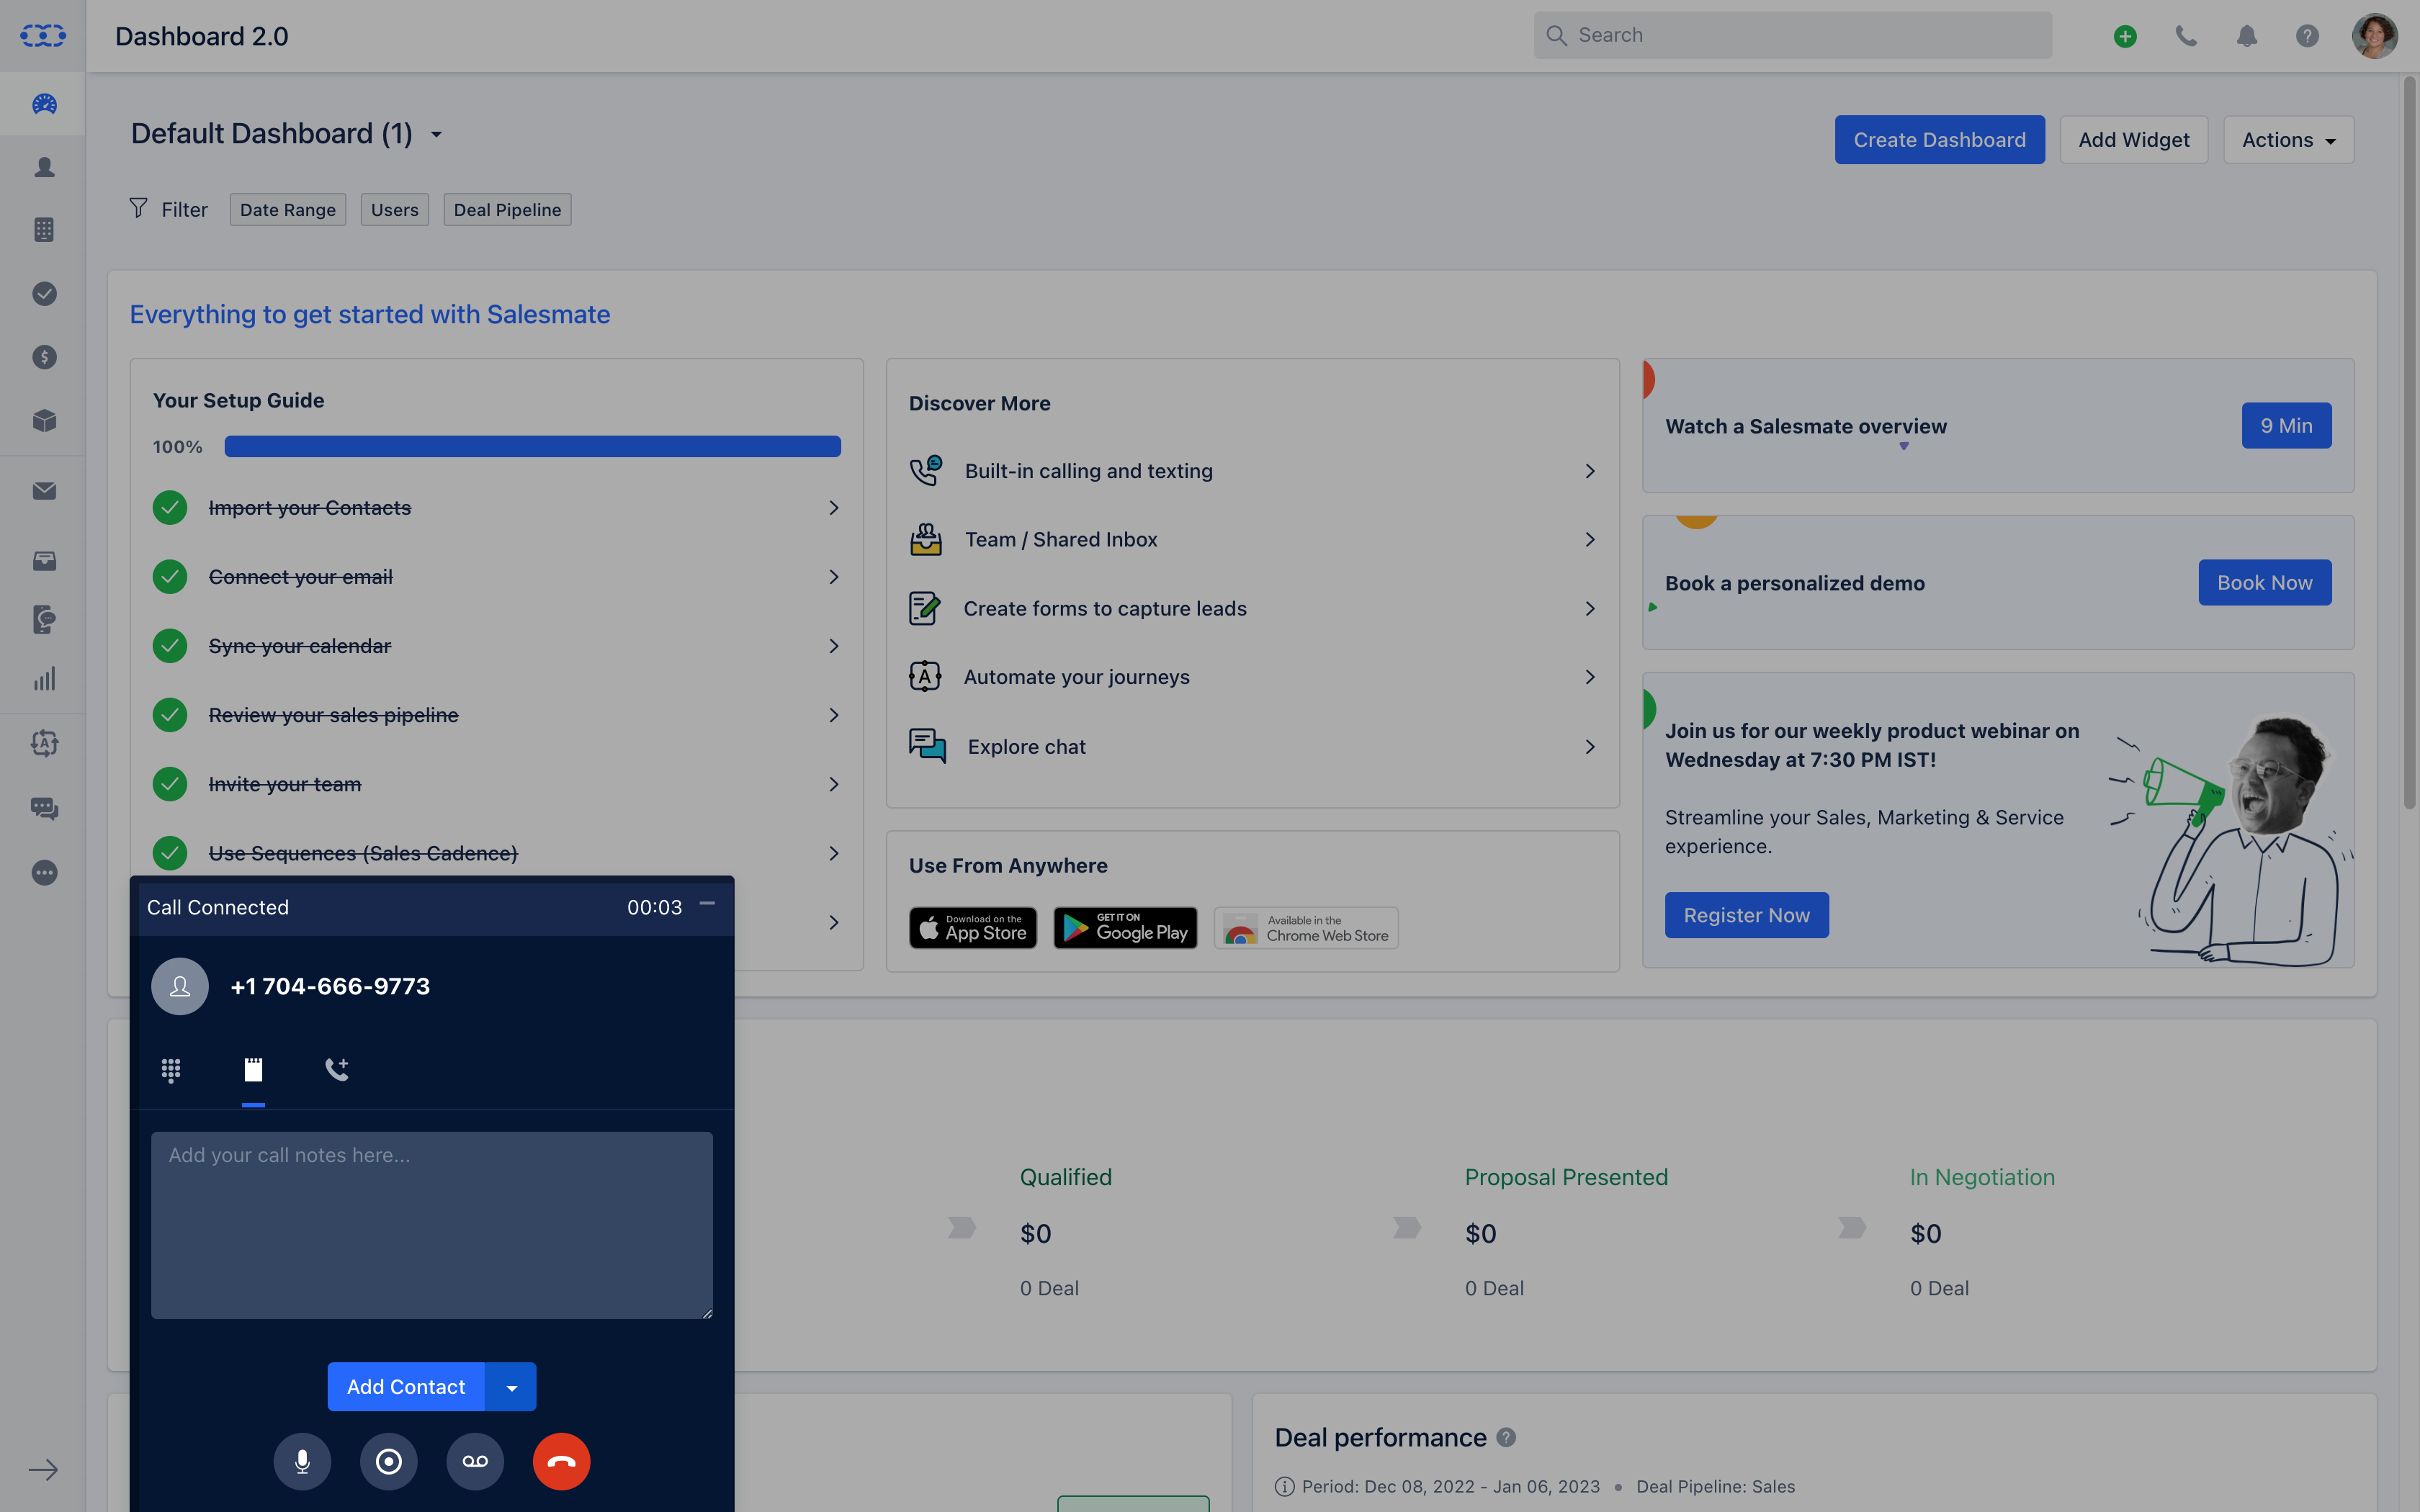Open the phone-with-chat icon in sidebar
Image resolution: width=2420 pixels, height=1512 pixels.
click(44, 620)
